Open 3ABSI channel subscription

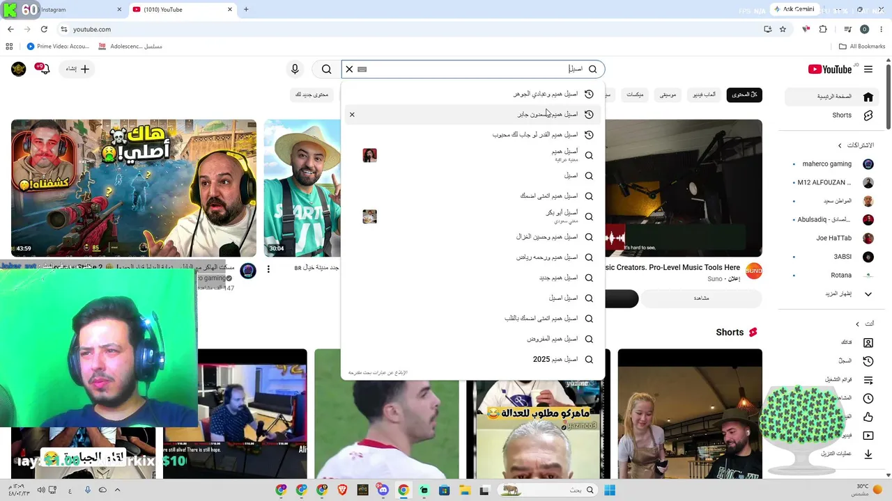[833, 257]
